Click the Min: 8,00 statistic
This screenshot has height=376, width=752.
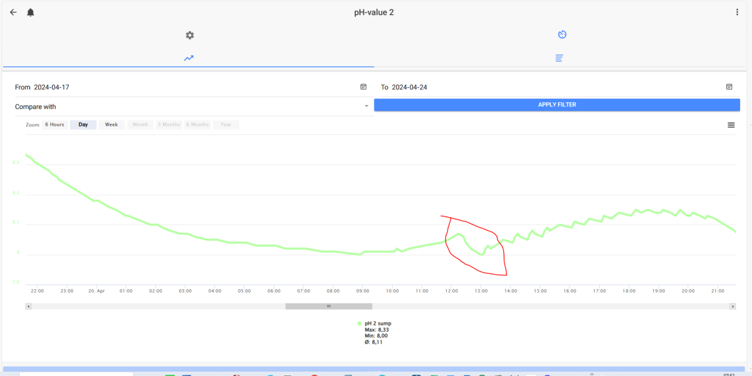click(376, 336)
